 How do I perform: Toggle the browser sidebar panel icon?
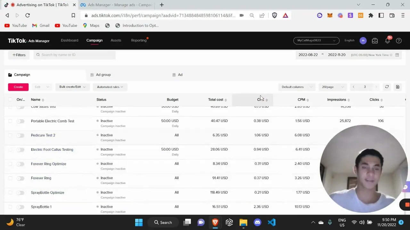381,15
